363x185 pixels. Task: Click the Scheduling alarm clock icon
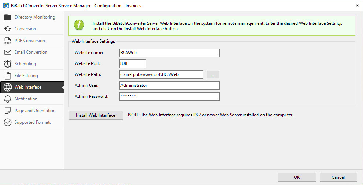tap(8, 64)
